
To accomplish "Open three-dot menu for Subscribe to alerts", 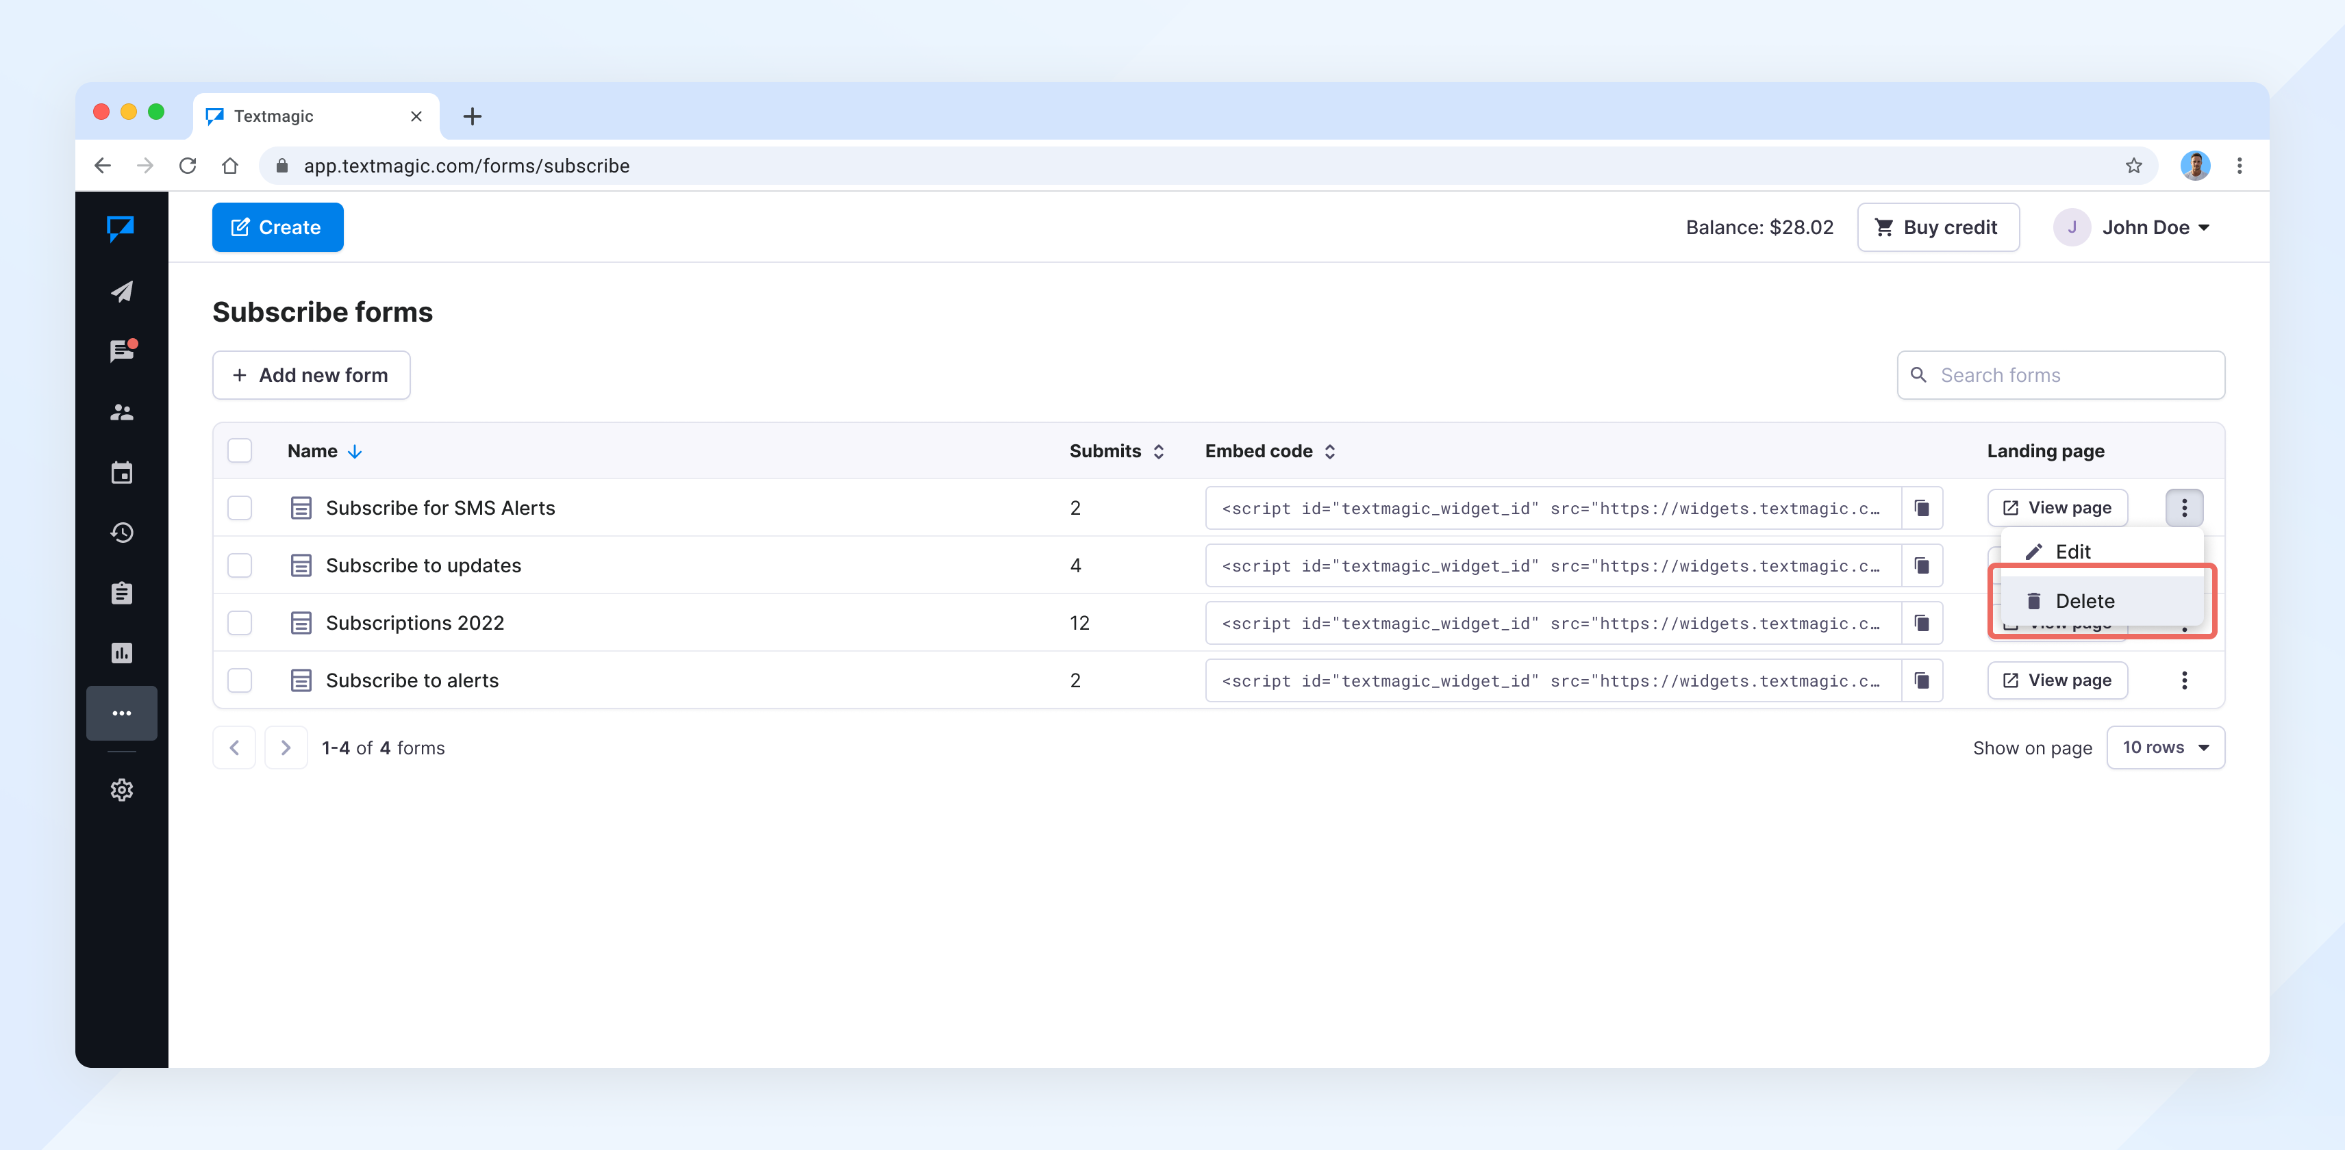I will 2183,680.
